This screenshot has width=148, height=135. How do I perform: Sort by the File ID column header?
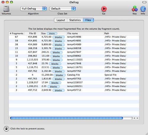click(33, 34)
